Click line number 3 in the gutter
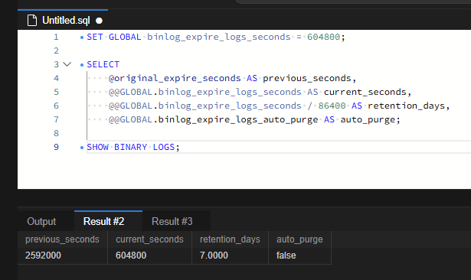The width and height of the screenshot is (471, 280). [x=56, y=64]
